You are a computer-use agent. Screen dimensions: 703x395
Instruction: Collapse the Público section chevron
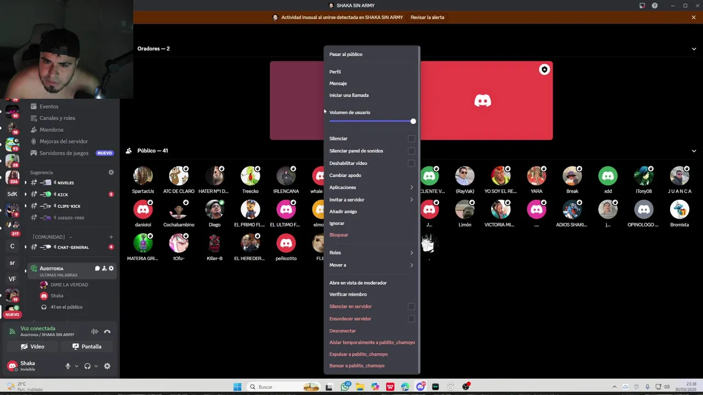click(x=694, y=151)
